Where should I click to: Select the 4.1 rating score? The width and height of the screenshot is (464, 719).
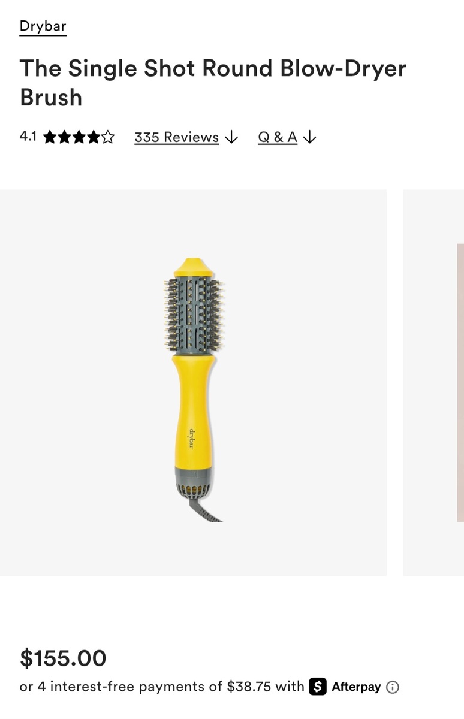pos(28,137)
